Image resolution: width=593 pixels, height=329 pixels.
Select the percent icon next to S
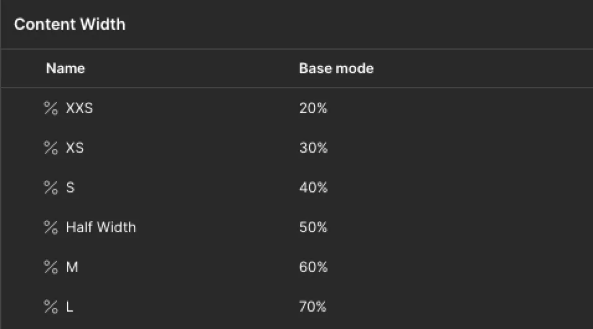coord(51,188)
